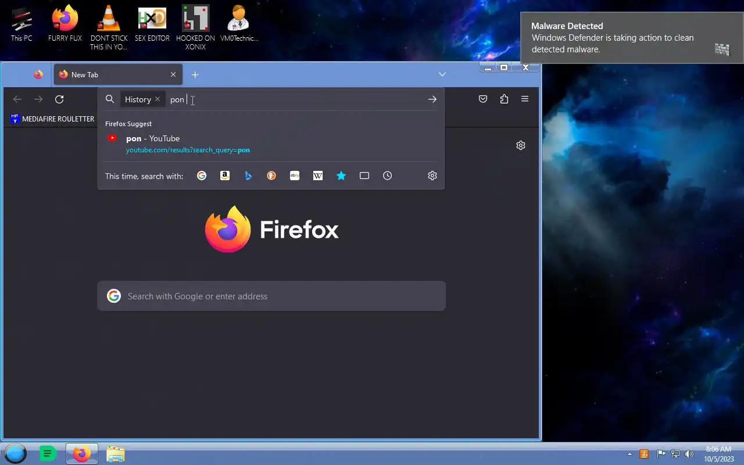This screenshot has height=465, width=744.
Task: Reload the current page
Action: coord(59,99)
